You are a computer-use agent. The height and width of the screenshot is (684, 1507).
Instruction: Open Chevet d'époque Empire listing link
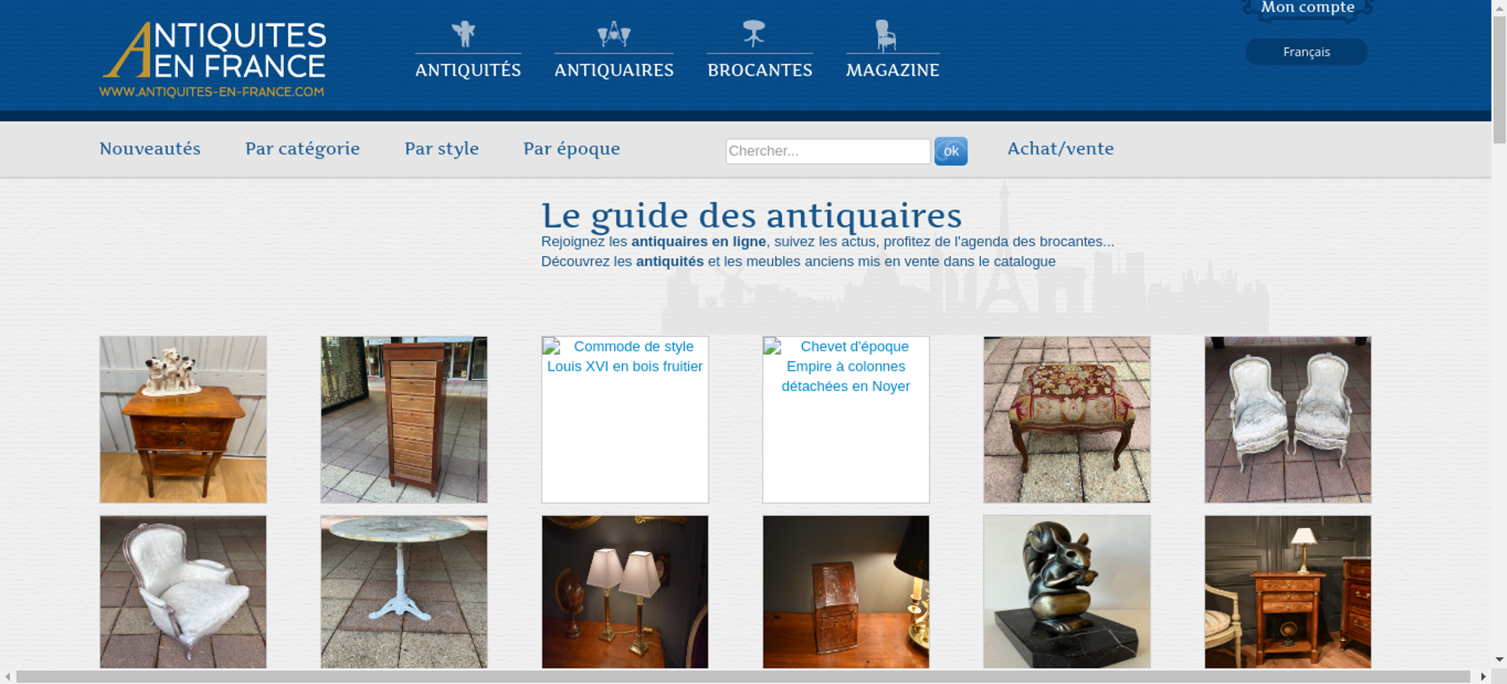845,367
